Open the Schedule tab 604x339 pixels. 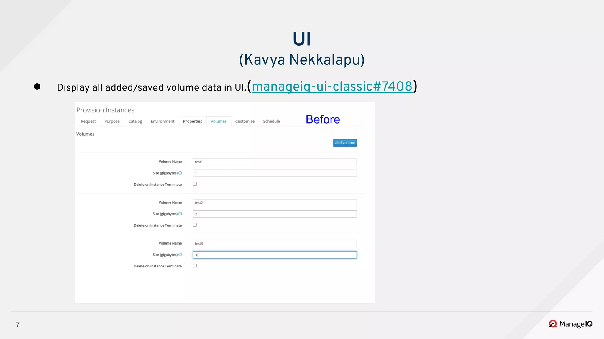(x=271, y=121)
